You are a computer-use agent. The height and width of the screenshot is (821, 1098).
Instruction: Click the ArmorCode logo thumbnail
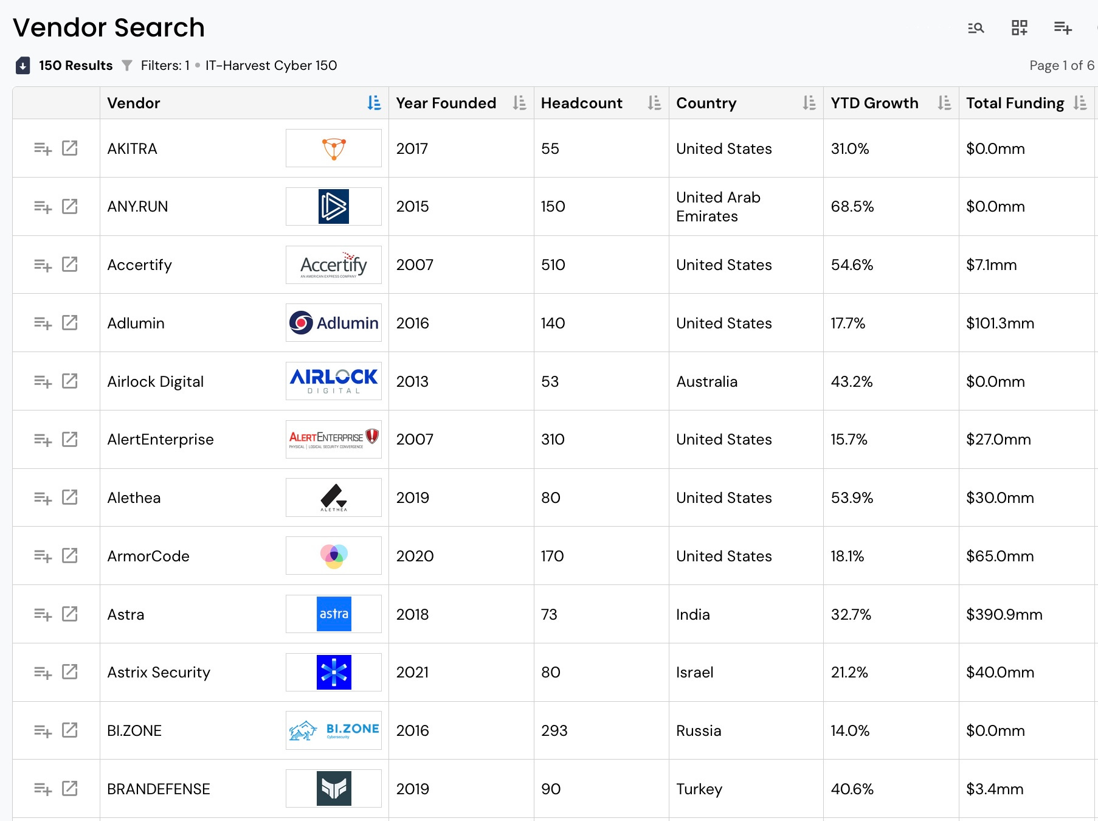click(334, 555)
